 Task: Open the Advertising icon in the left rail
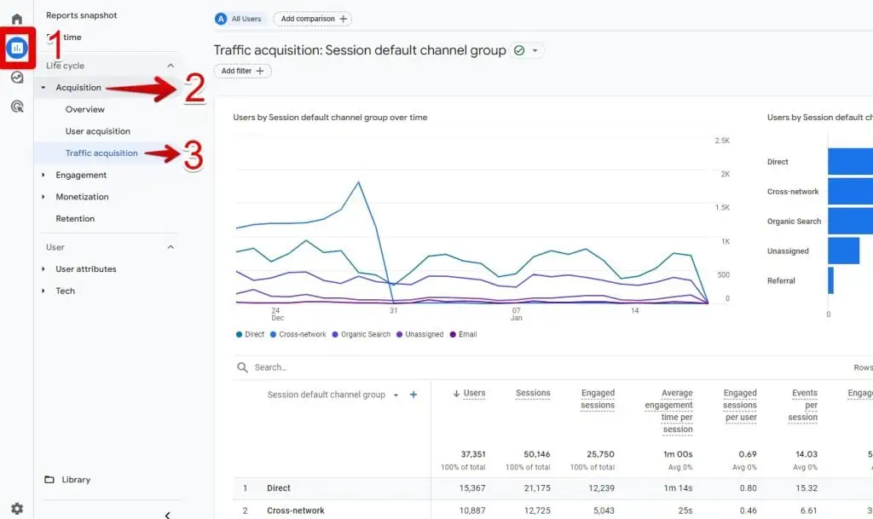tap(15, 106)
